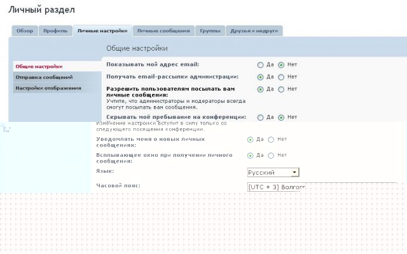Select the Личные настройки tab
This screenshot has width=407, height=254.
[x=102, y=31]
